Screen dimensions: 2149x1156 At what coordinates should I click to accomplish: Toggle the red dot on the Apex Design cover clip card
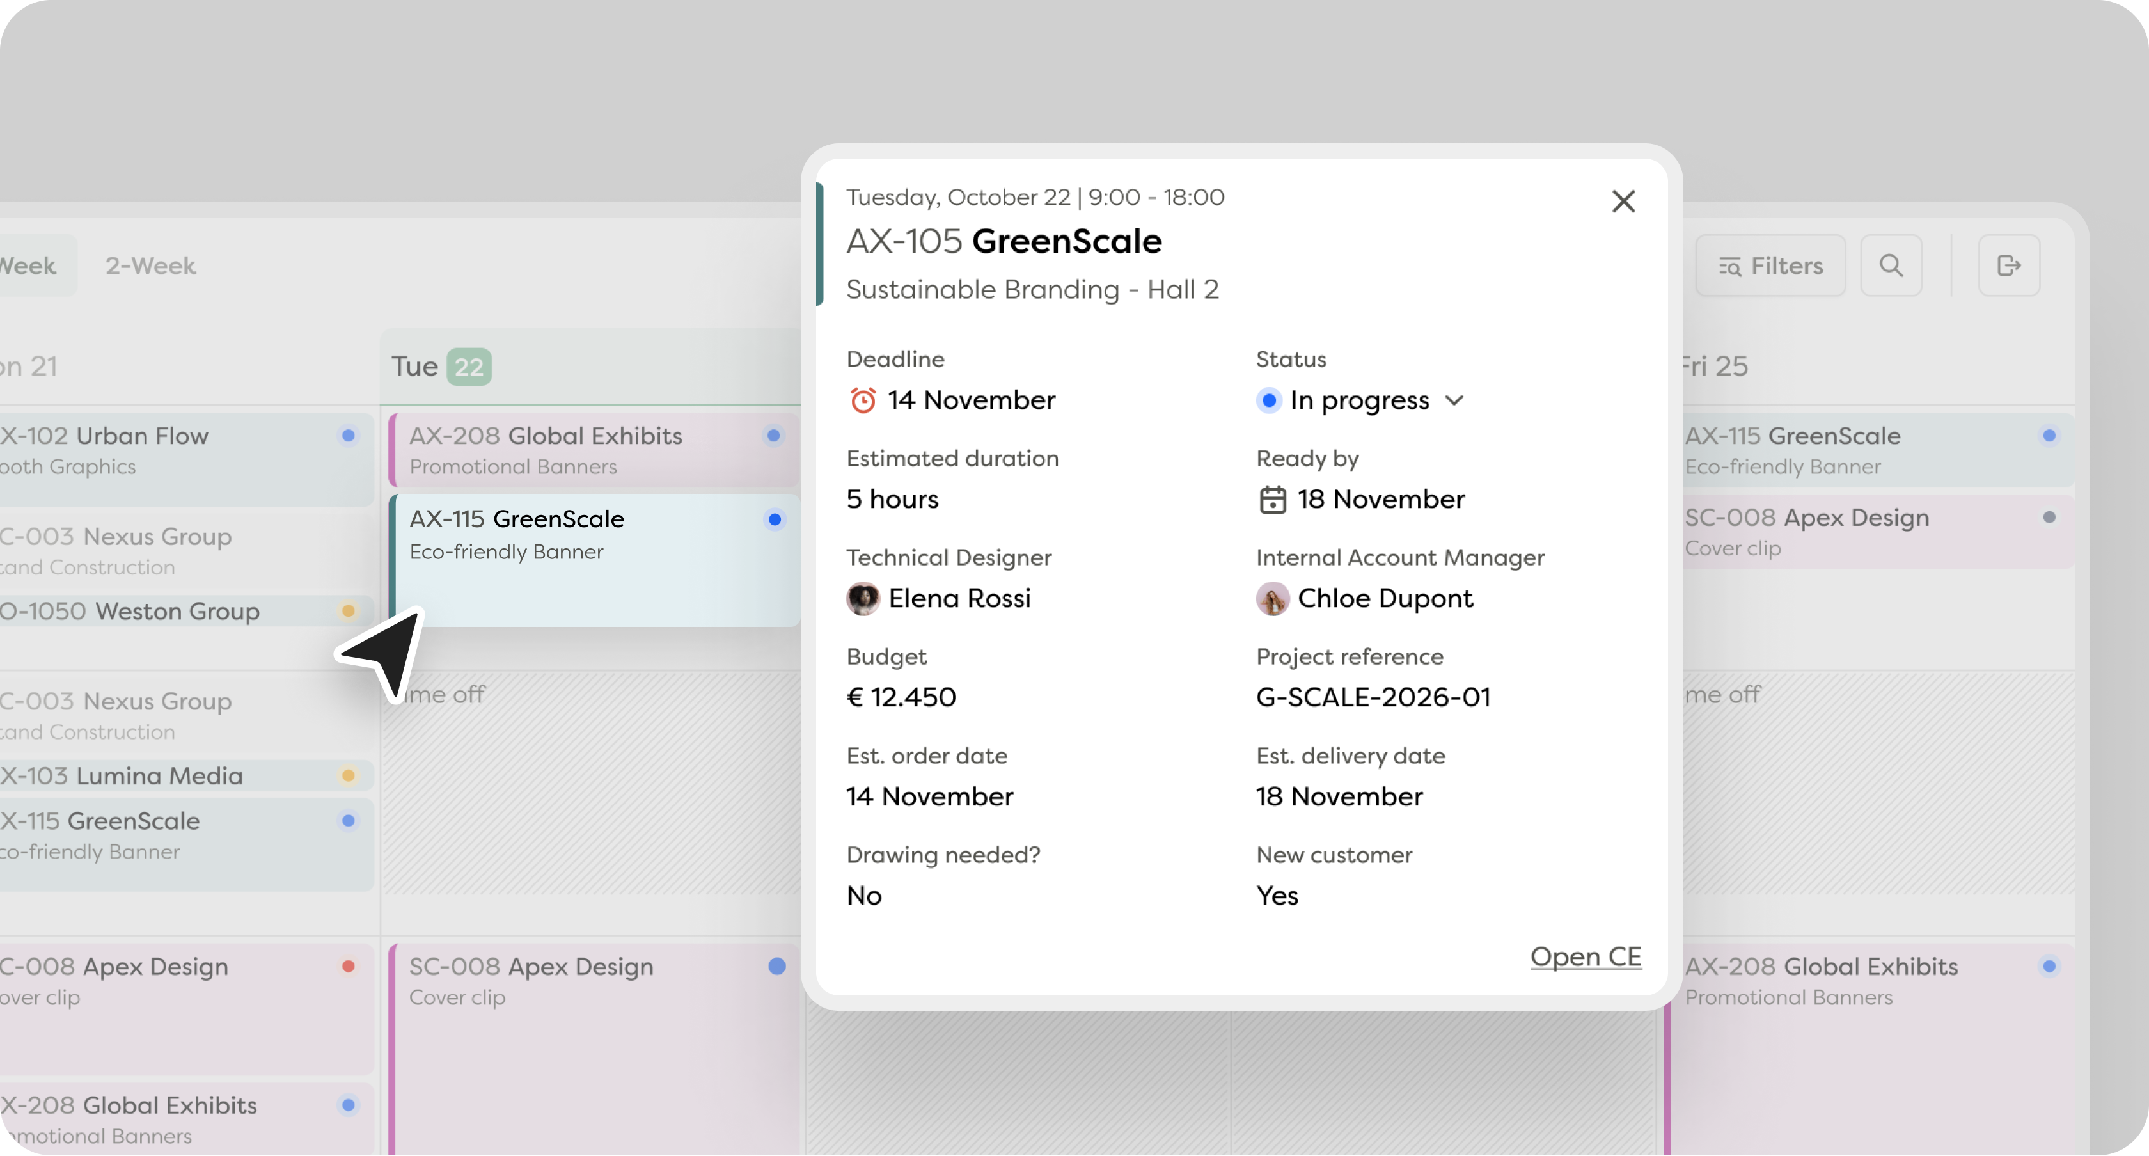[349, 967]
